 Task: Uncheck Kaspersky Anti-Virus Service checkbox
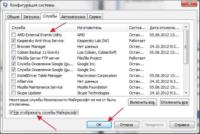(x=13, y=41)
